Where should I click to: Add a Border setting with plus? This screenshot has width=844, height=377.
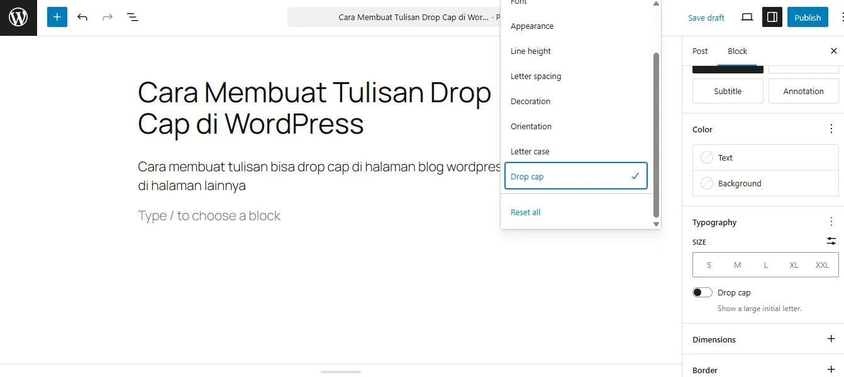click(x=831, y=369)
